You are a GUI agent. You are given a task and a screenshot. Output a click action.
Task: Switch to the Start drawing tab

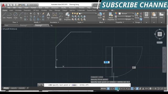(x=7, y=26)
